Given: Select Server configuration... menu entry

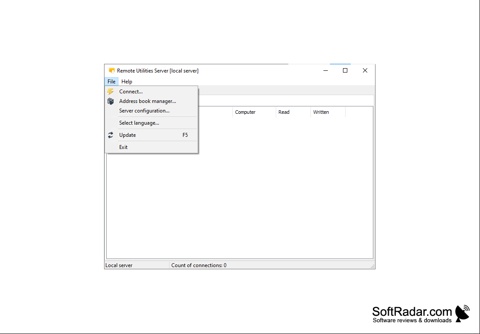Looking at the screenshot, I should 151,111.
